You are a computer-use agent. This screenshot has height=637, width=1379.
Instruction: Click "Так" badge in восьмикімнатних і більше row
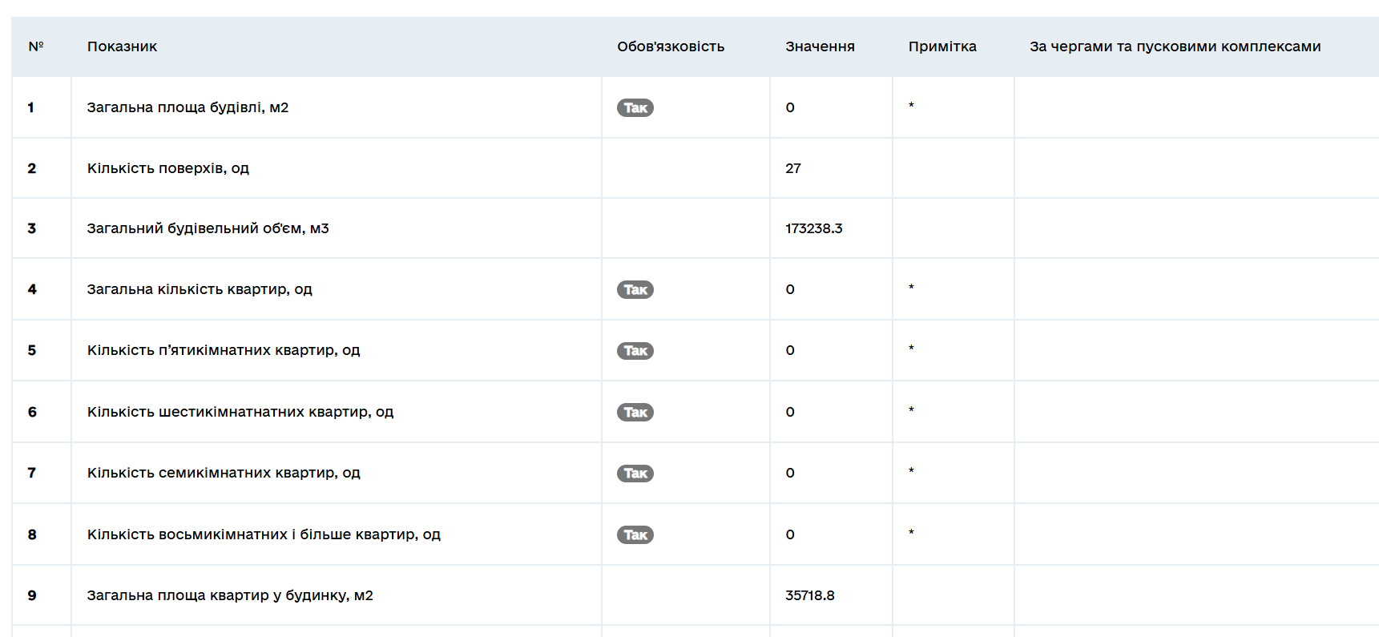click(x=635, y=535)
